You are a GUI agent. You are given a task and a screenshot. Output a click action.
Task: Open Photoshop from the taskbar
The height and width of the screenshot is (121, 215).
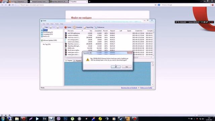point(66,119)
